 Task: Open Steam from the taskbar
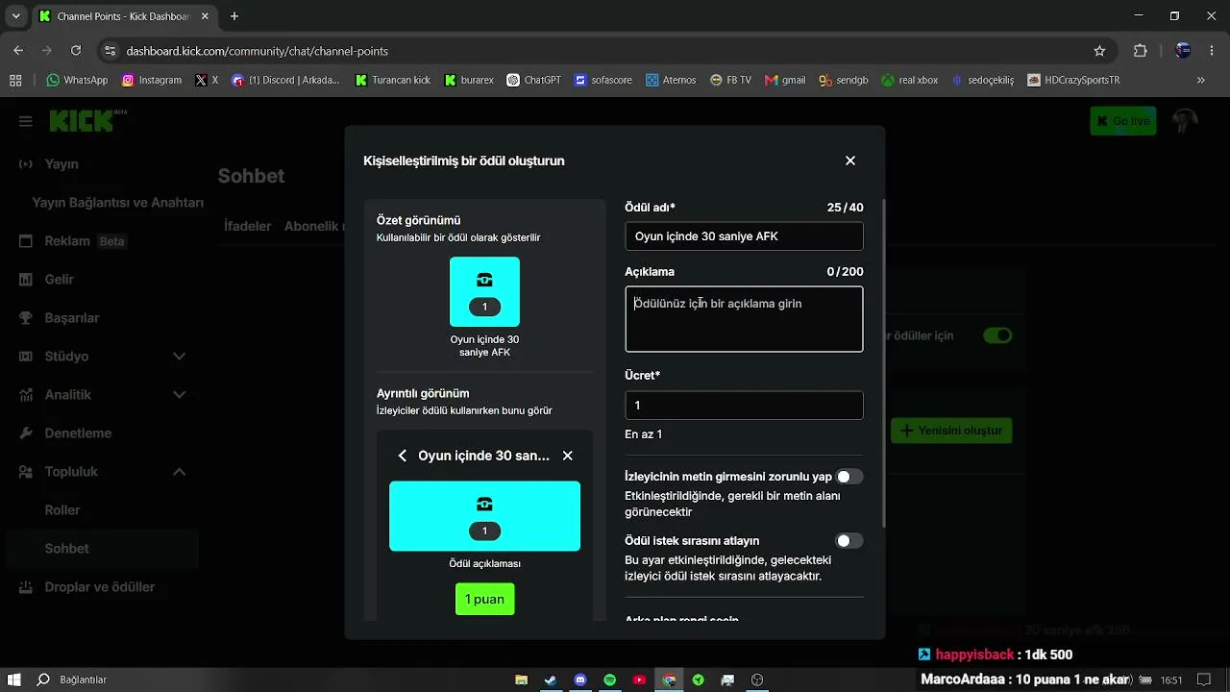[x=551, y=680]
